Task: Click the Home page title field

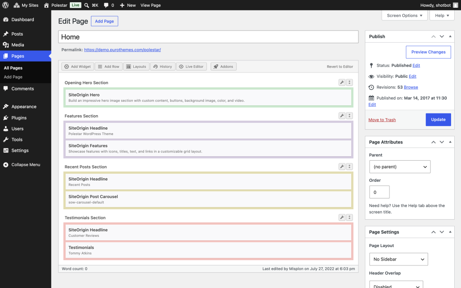Action: click(x=208, y=37)
